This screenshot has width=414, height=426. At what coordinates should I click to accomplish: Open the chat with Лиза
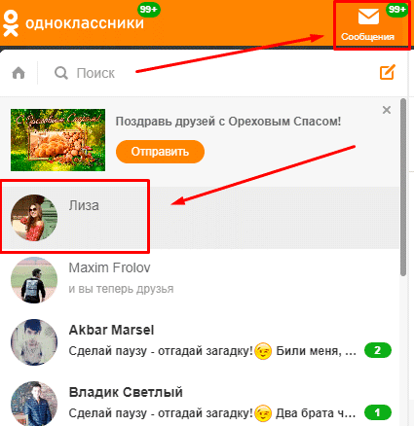coord(200,218)
